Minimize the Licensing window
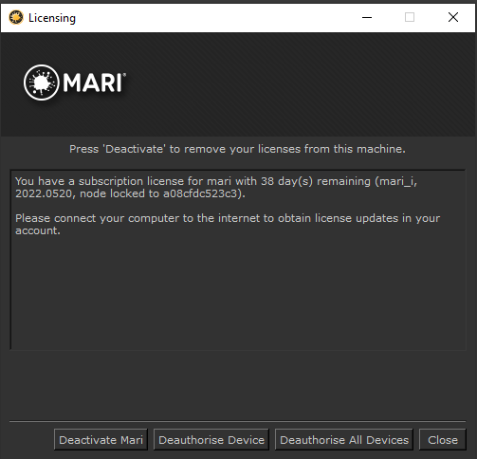This screenshot has height=459, width=477. [367, 17]
